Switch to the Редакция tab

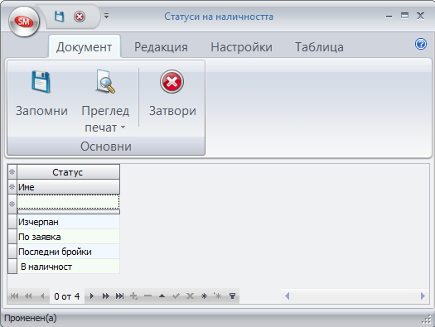(161, 47)
